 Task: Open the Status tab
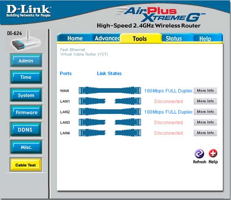coord(174,38)
